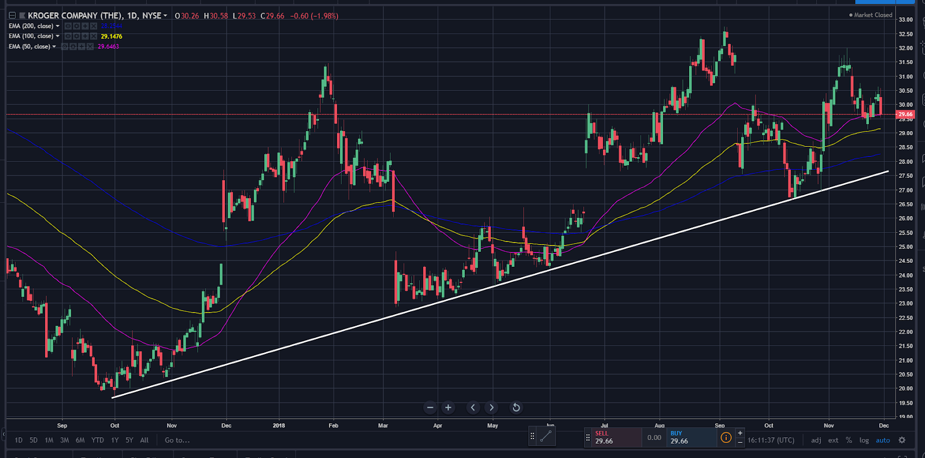The image size is (925, 458).
Task: Select the 1Y time range
Action: (114, 440)
